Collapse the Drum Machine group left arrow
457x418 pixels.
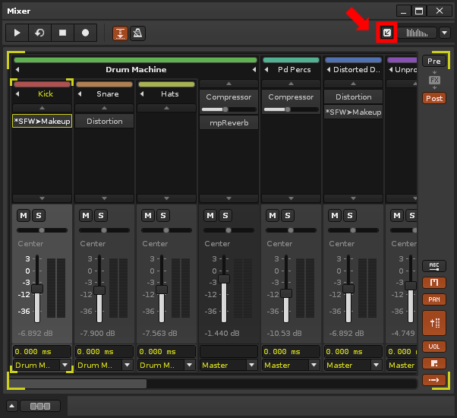[x=17, y=70]
